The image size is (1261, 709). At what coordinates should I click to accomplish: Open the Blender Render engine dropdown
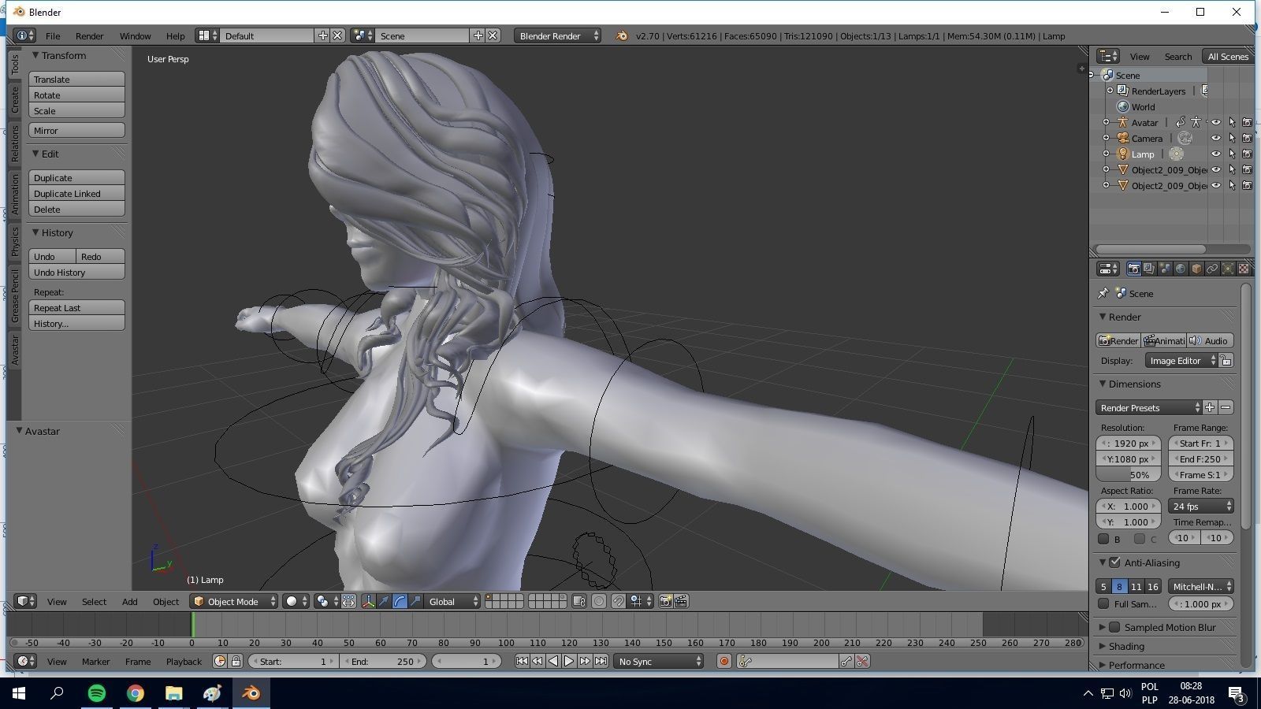pos(557,35)
